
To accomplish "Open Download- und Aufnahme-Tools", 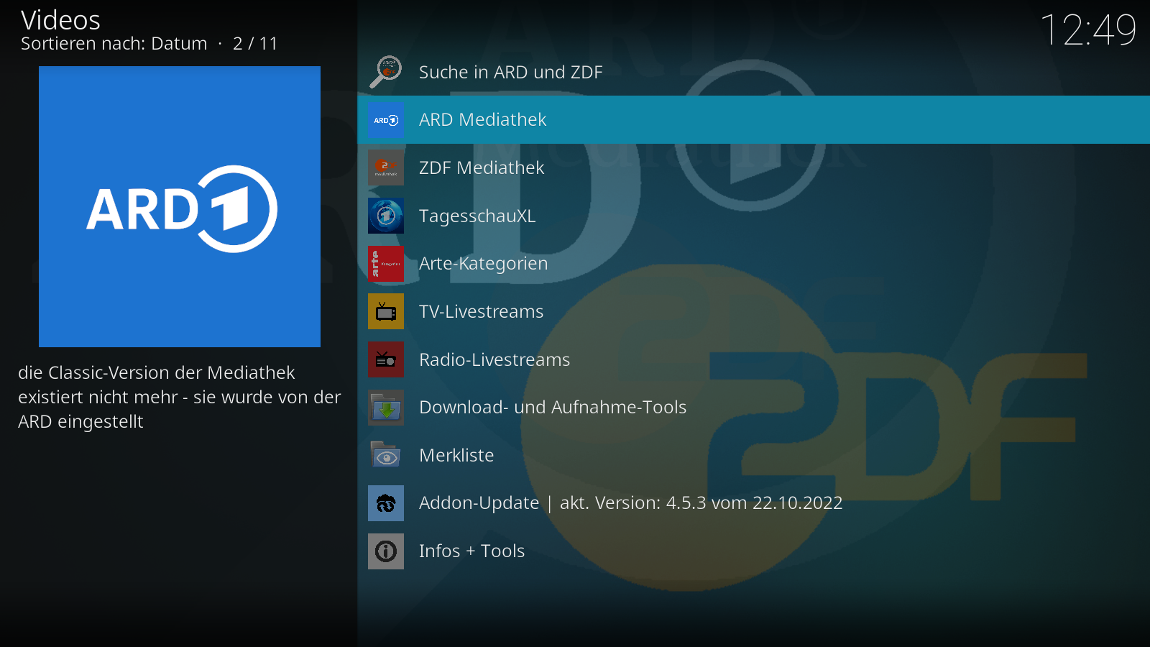I will tap(753, 408).
